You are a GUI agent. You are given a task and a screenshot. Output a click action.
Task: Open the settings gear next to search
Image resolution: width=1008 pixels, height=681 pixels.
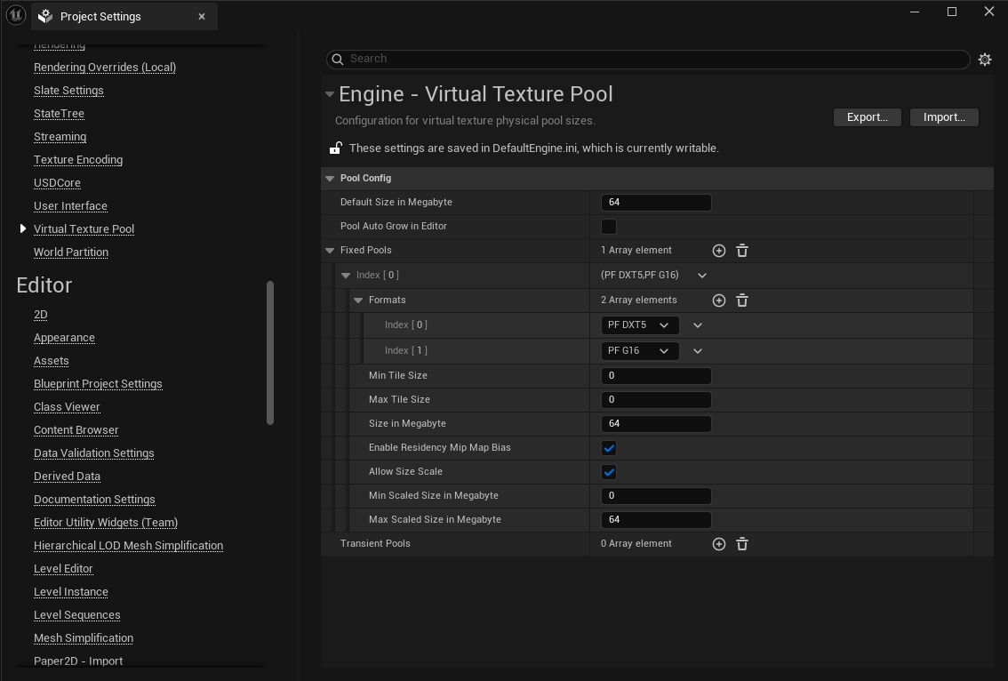[985, 60]
